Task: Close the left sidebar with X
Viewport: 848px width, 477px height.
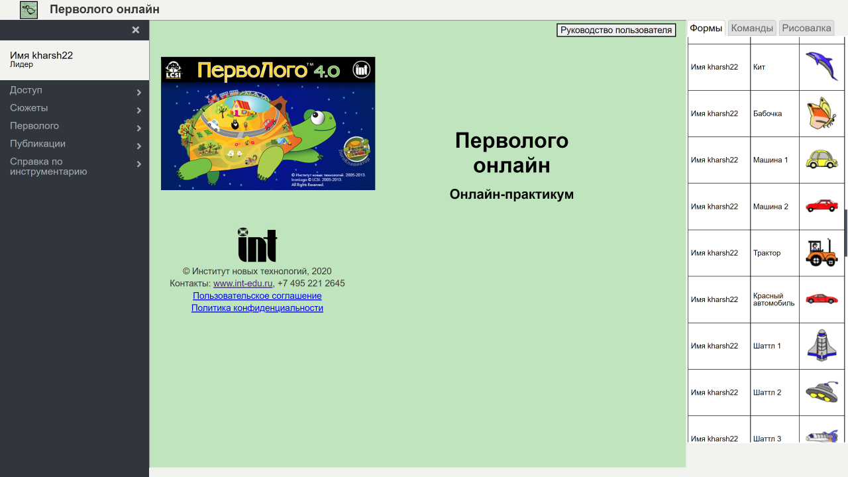Action: coord(136,30)
